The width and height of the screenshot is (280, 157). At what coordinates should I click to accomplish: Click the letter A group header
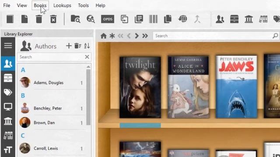23,70
